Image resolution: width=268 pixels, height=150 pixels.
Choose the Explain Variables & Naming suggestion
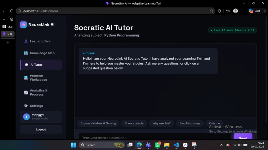coord(98,123)
